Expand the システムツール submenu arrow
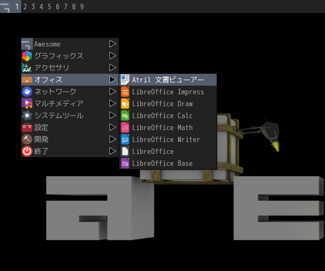 113,115
